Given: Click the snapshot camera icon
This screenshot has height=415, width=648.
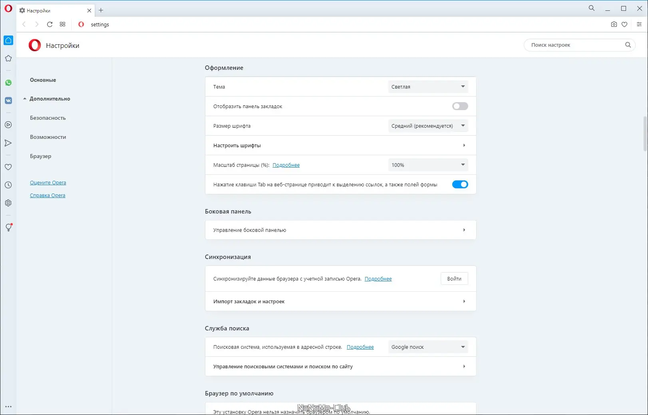Looking at the screenshot, I should [x=614, y=24].
